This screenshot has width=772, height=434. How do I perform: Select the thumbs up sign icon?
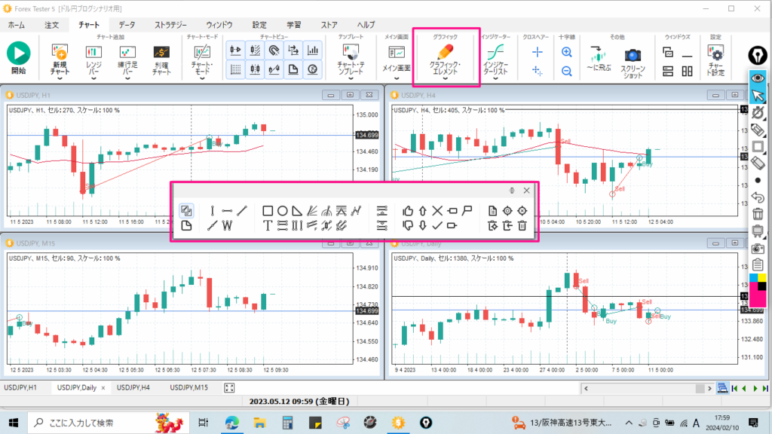(408, 211)
